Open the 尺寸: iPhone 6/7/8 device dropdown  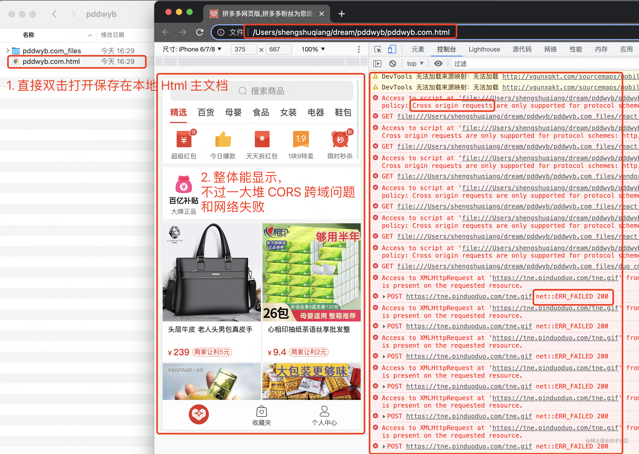[192, 49]
